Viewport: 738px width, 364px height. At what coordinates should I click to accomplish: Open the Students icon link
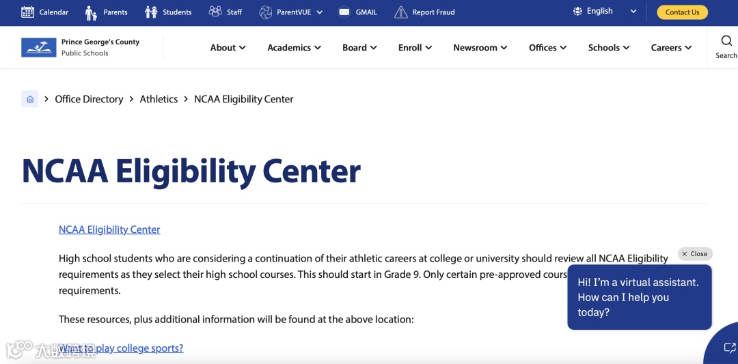pos(151,12)
